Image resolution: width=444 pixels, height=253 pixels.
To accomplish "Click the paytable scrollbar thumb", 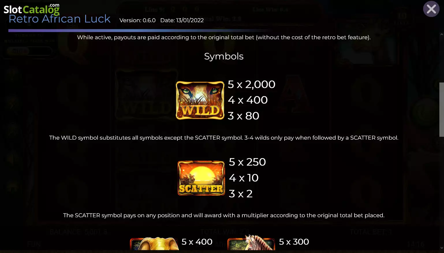I will coord(441,110).
